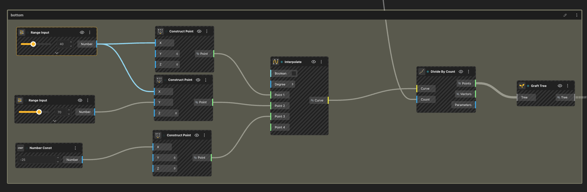
Task: Click the Interpolate node curve icon
Action: tap(275, 62)
